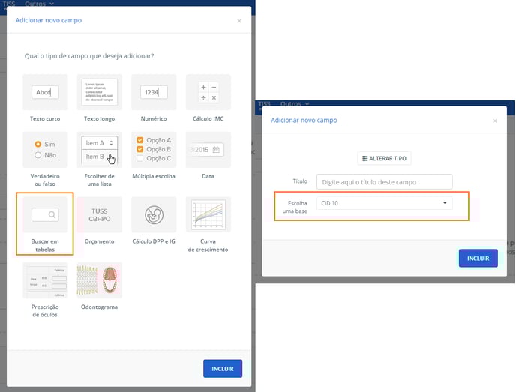Select the Cálculo IMC calculator icon

(x=208, y=93)
